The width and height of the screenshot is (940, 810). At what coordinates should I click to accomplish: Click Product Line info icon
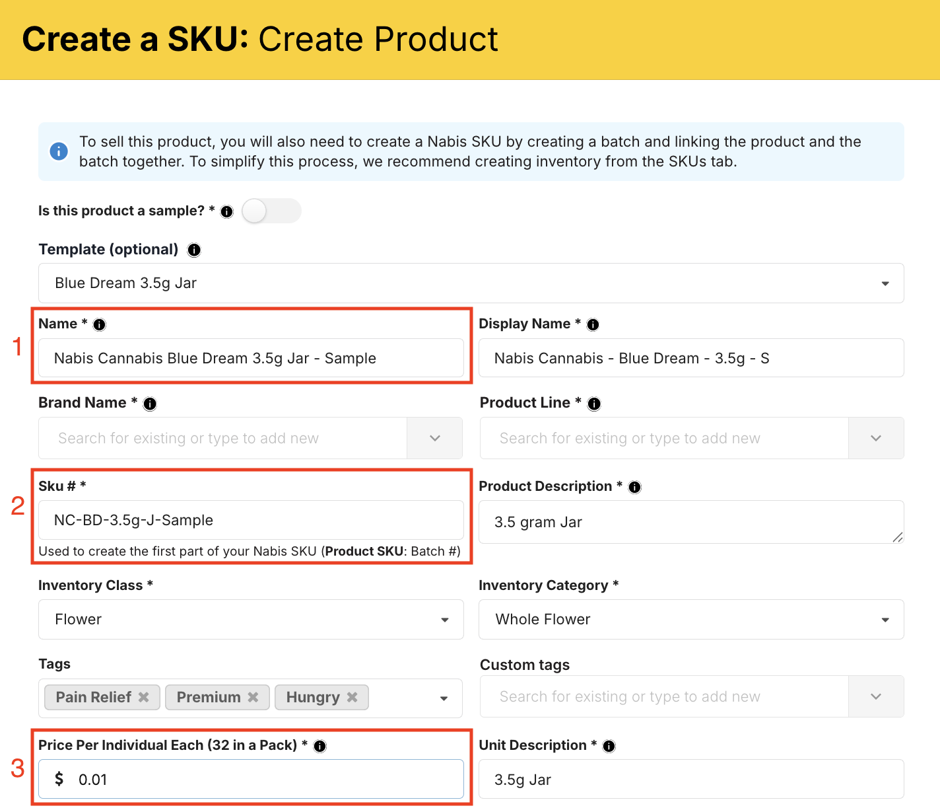[594, 404]
